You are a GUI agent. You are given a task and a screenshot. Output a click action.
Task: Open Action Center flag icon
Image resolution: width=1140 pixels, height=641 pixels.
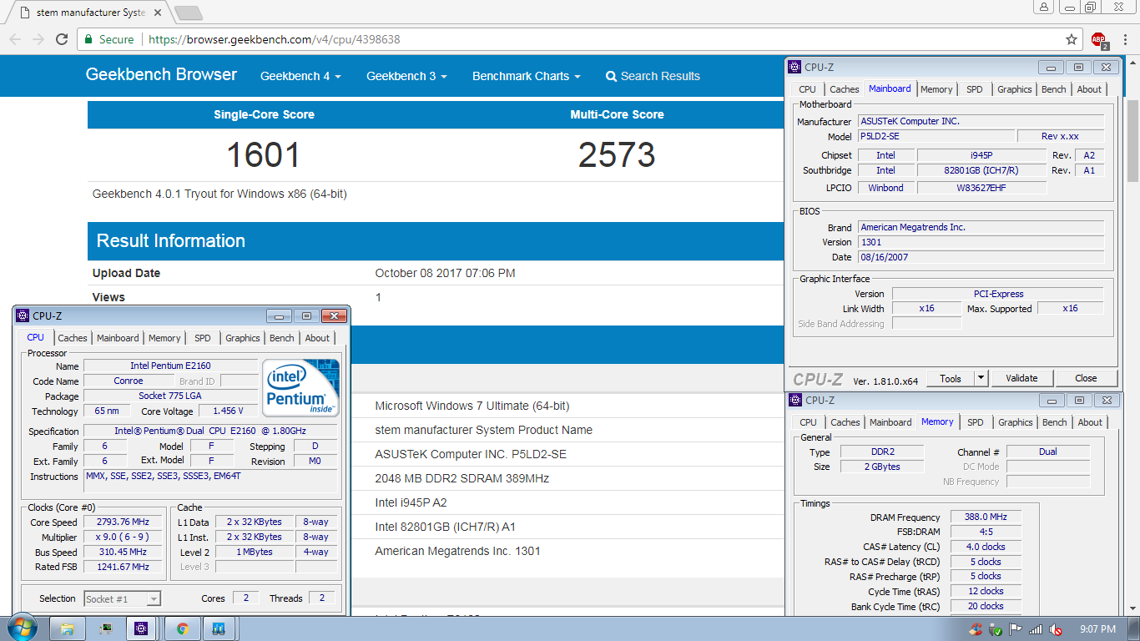pos(1016,628)
